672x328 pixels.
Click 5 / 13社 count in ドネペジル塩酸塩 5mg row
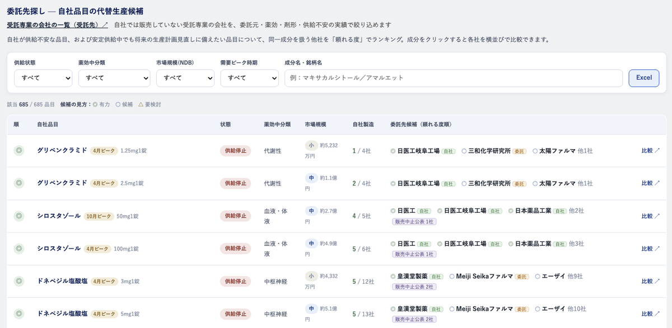point(363,314)
